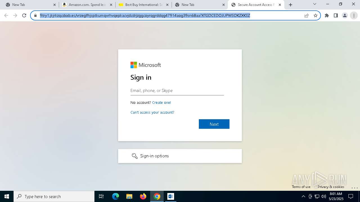Viewport: 360px width, 202px height.
Task: Switch to the Amazon.com tab
Action: pos(87,5)
